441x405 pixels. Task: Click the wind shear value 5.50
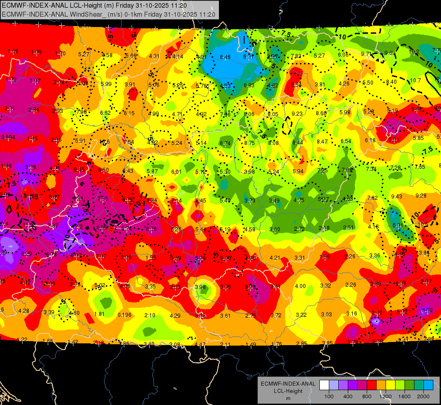point(368,83)
